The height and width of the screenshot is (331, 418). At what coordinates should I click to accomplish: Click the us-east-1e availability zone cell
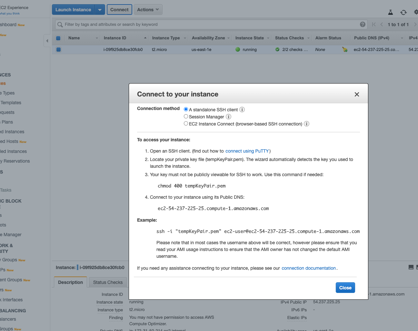[x=202, y=50]
